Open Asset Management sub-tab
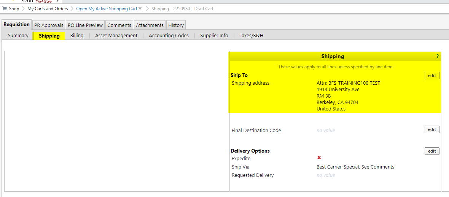This screenshot has height=197, width=449. (116, 36)
